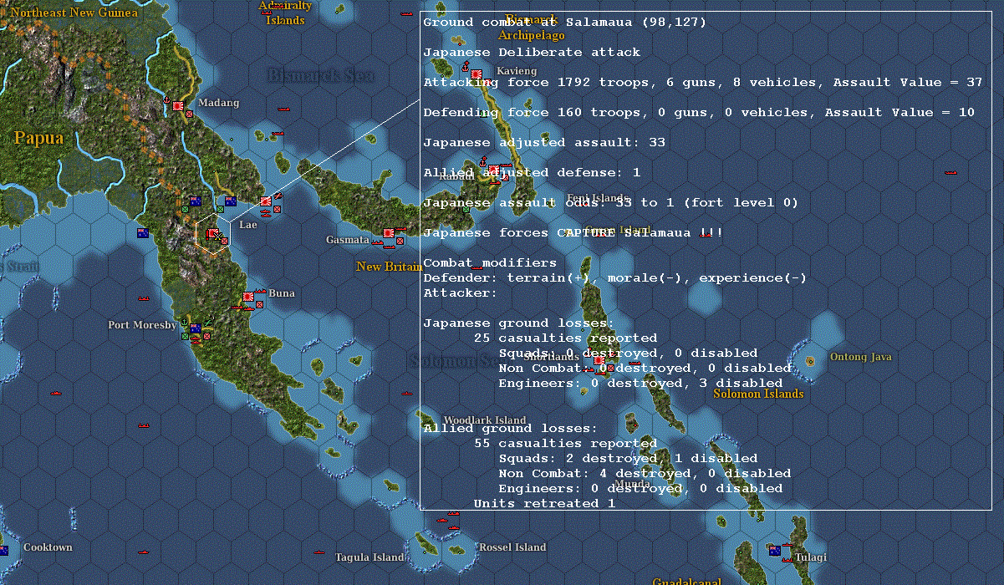Click the Bismarck Sea label
Viewport: 1004px width, 585px height.
321,75
